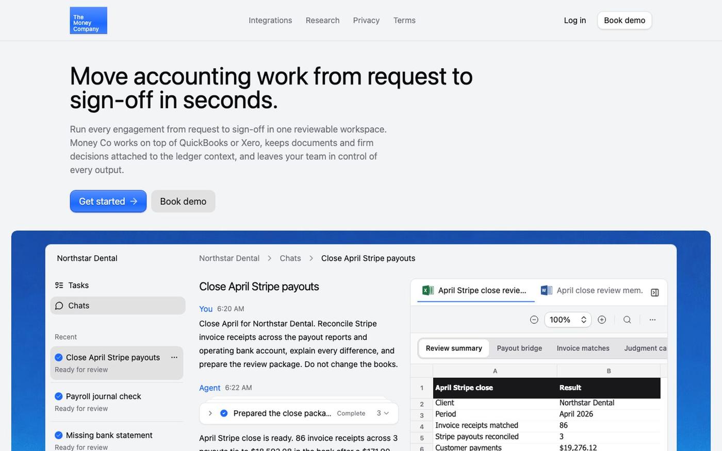Click the blue check on Prepared the close package

pos(224,413)
